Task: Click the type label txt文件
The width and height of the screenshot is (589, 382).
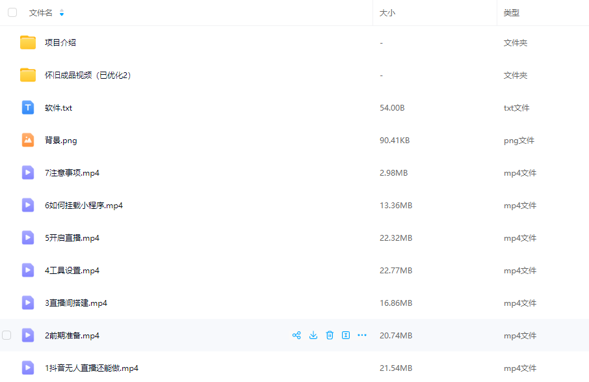Action: coord(516,108)
